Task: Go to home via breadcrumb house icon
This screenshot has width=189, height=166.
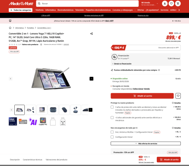Action: point(10,28)
